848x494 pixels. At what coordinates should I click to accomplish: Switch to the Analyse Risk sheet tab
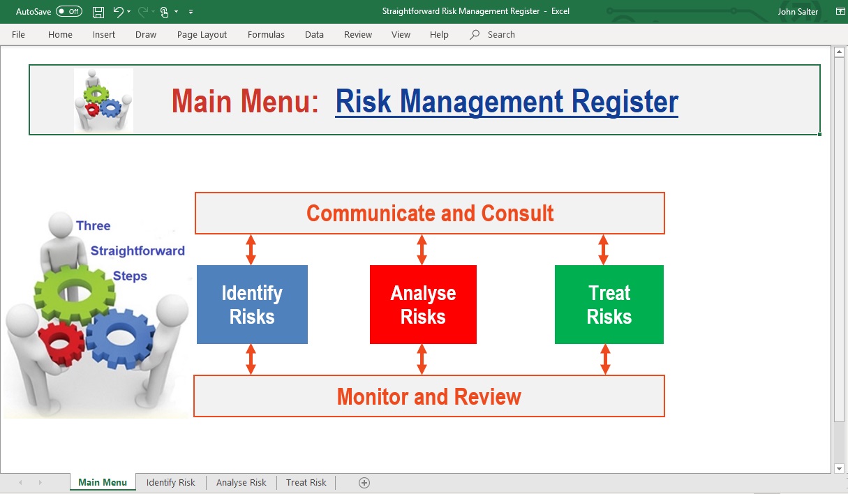point(241,482)
